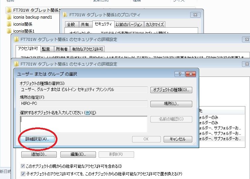The image size is (250, 179).
Task: Select folder icon of FT701W タブレット関係1 in the file list
Action: click(x=9, y=10)
